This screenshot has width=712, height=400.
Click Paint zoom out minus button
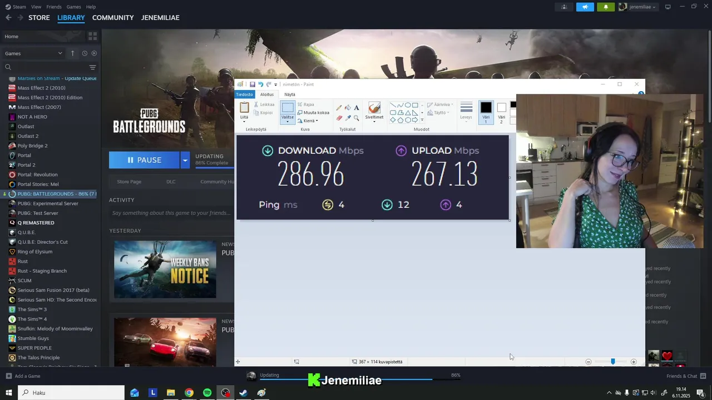(x=589, y=362)
